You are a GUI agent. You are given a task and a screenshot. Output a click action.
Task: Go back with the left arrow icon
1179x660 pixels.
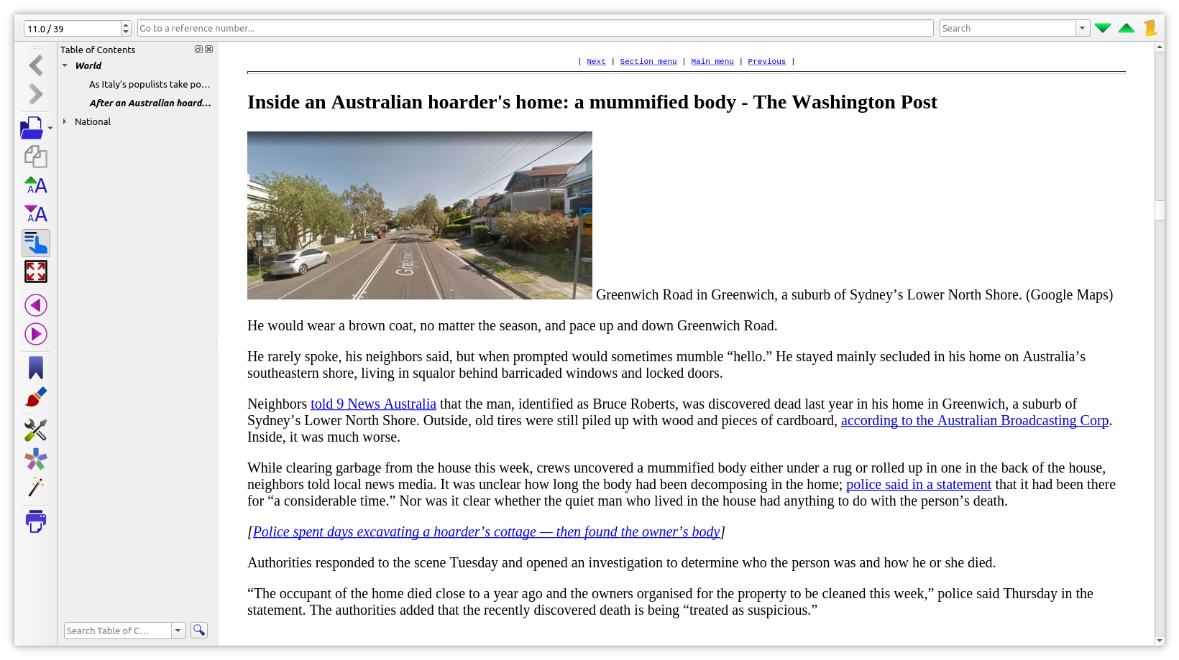pos(36,65)
